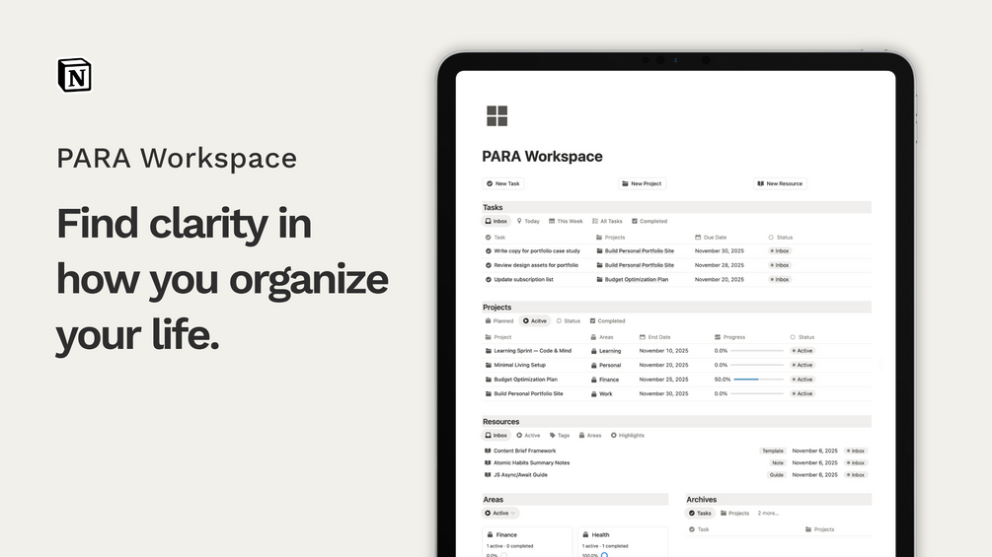
Task: Open the Health area card
Action: (623, 543)
